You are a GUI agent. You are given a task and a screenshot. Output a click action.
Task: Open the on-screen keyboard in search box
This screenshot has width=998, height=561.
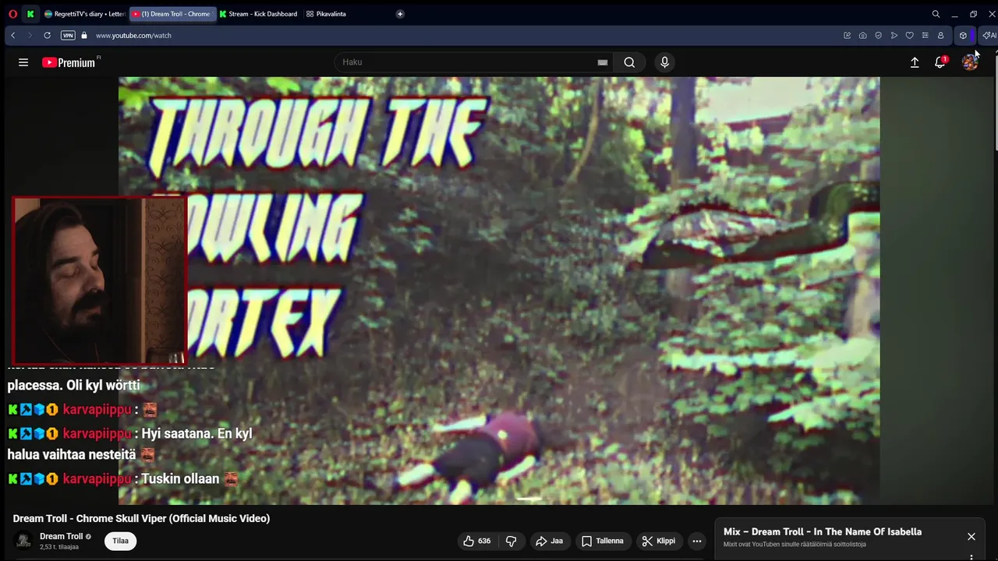[602, 62]
